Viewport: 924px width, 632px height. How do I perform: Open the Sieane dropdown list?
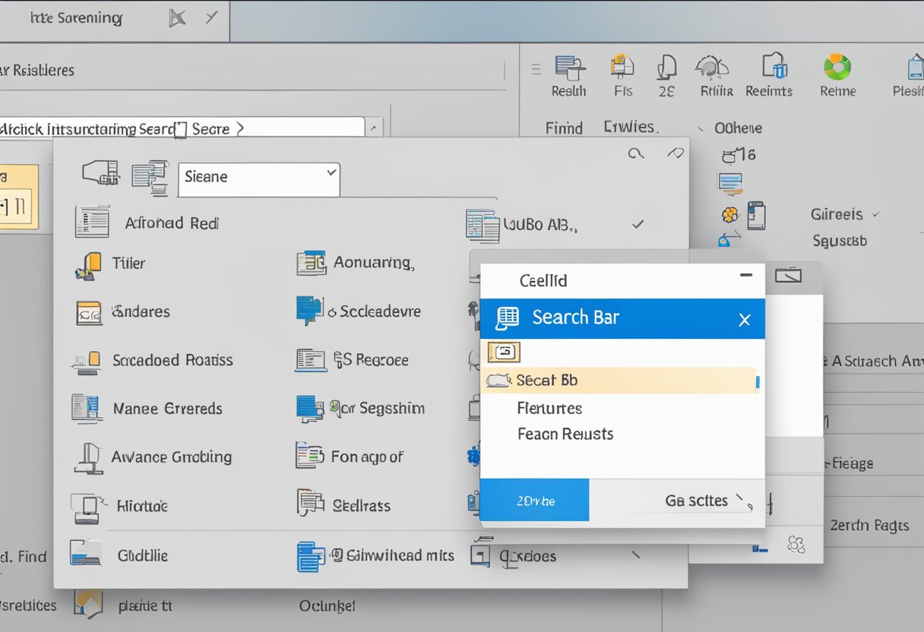click(258, 179)
